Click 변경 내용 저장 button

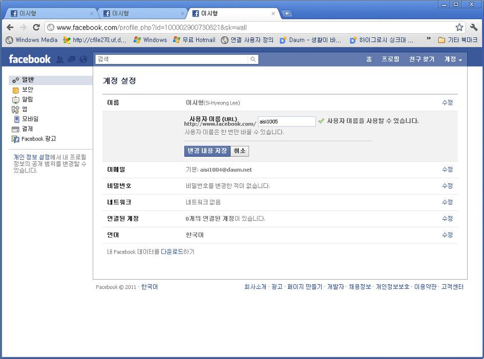207,151
